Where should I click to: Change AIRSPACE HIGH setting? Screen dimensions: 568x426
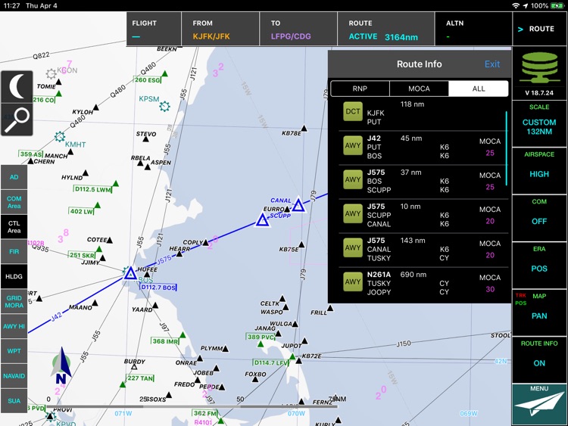coord(539,170)
